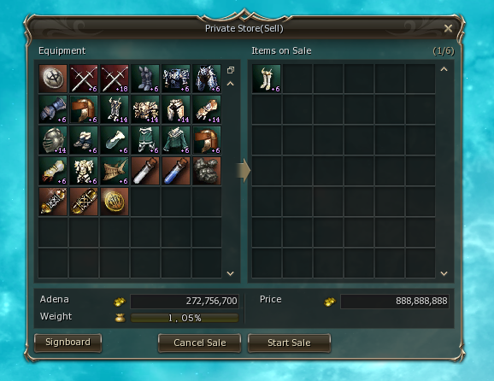
Task: Select the +18 dual swords item
Action: point(115,79)
